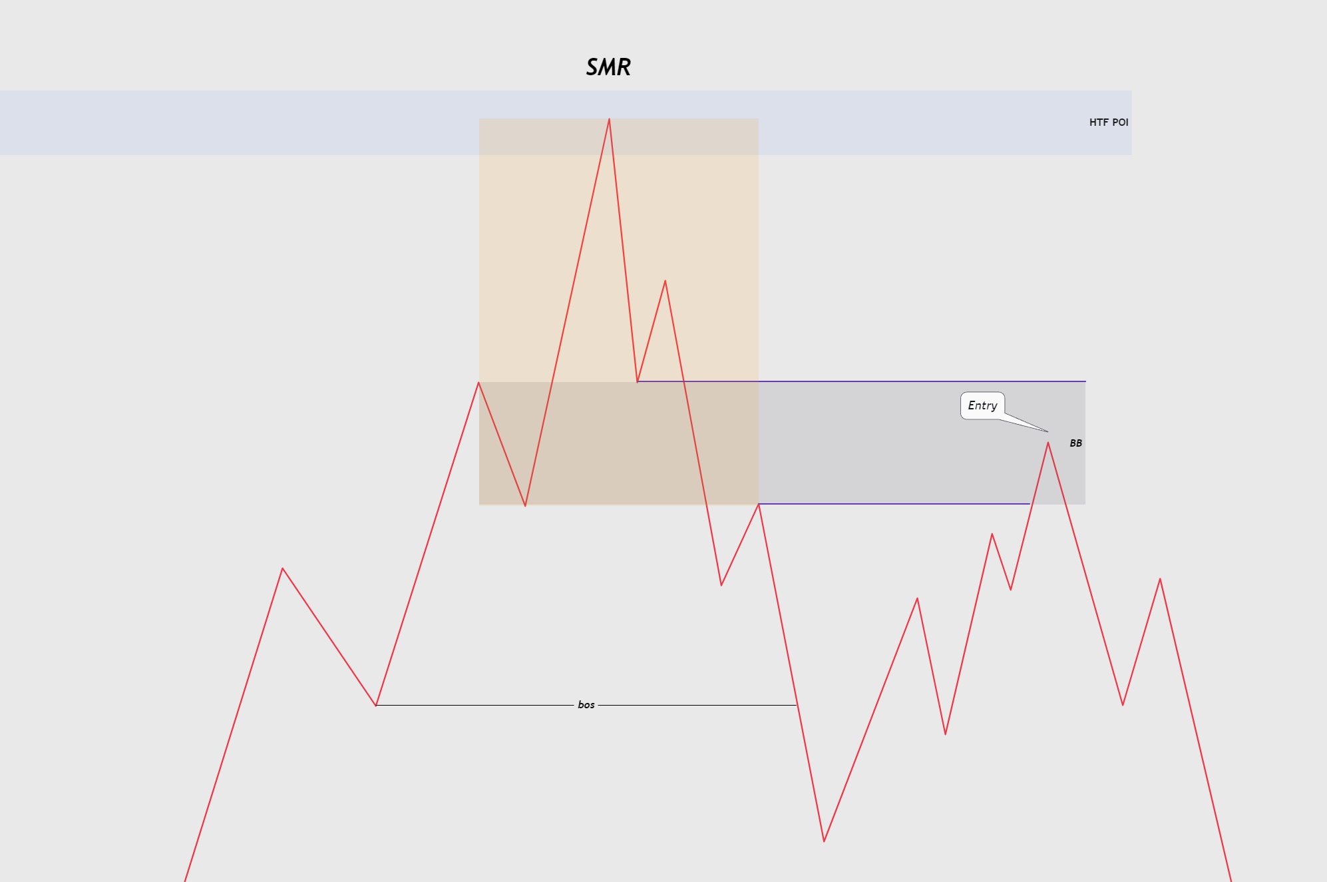Screen dimensions: 1327x882
Task: Click the black bos line left of its label
Action: [475, 705]
